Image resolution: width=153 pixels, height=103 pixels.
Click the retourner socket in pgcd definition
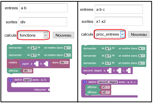pos(49,90)
